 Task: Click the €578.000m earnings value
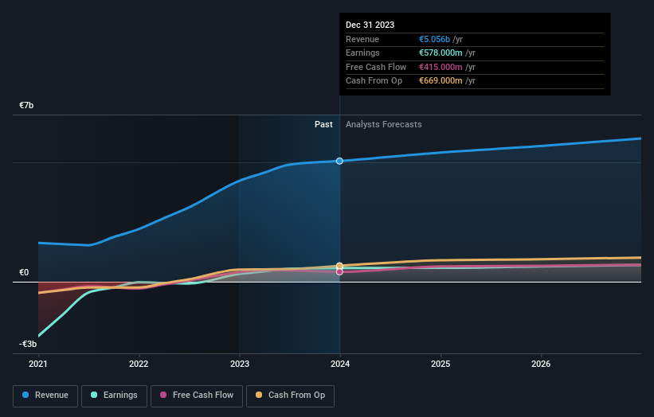[441, 53]
